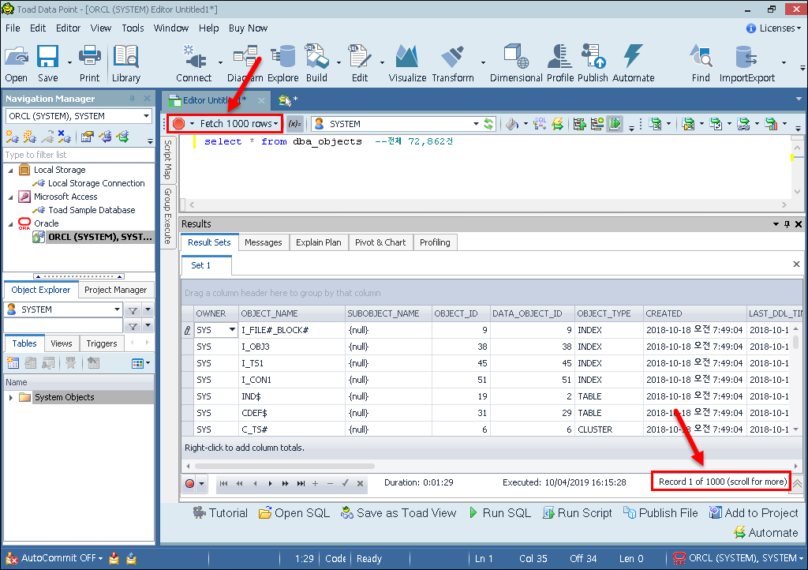Click the Profile toolbar icon
808x570 pixels.
(559, 62)
